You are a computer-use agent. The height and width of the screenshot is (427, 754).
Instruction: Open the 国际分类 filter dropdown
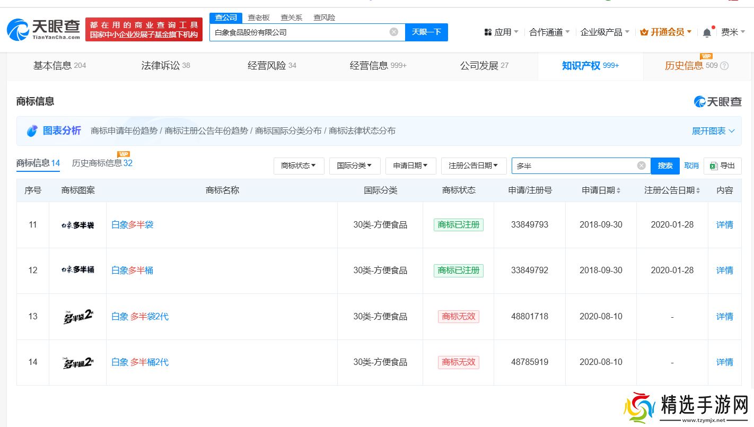click(354, 166)
